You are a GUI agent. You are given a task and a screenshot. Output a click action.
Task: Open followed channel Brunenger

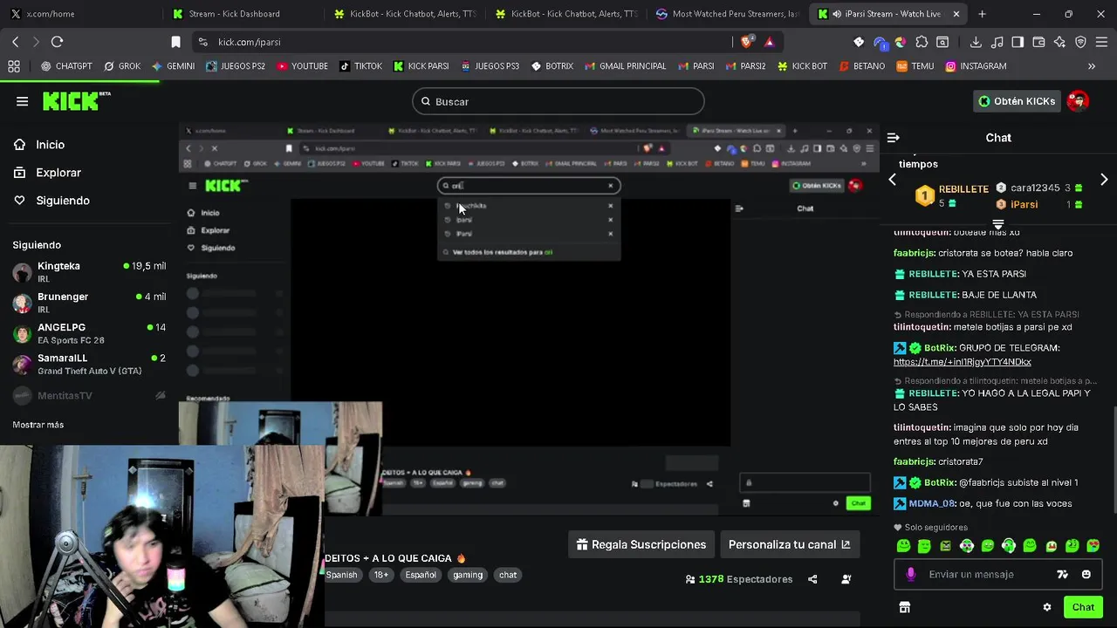point(87,303)
